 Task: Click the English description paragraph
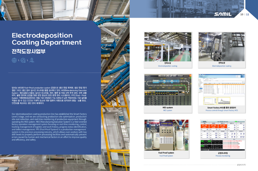pos(49,127)
